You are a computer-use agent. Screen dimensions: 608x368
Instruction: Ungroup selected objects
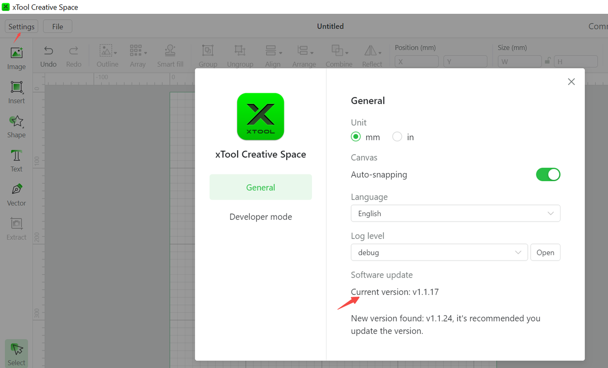pos(240,56)
